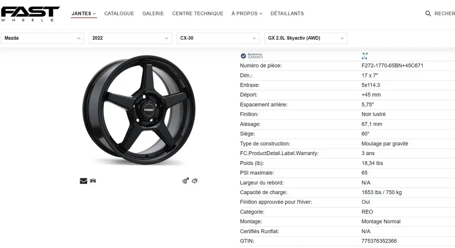Click the Finition approuvée pour l'hiver label
The width and height of the screenshot is (455, 248).
pyautogui.click(x=277, y=202)
